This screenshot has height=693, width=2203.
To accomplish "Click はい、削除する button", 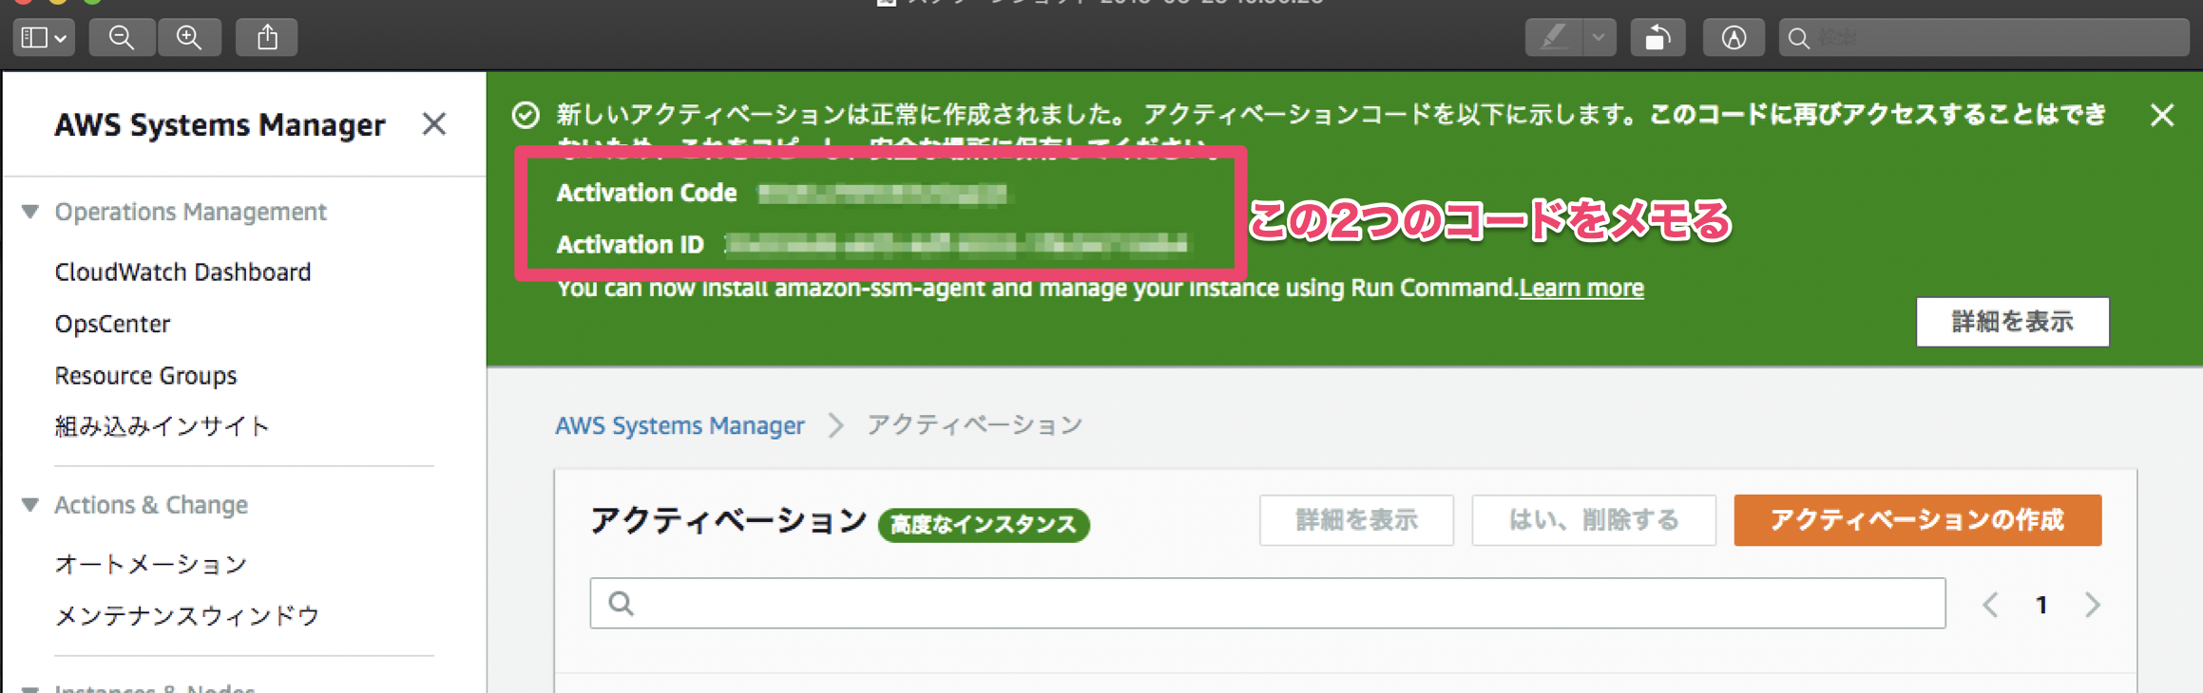I will pos(1594,520).
